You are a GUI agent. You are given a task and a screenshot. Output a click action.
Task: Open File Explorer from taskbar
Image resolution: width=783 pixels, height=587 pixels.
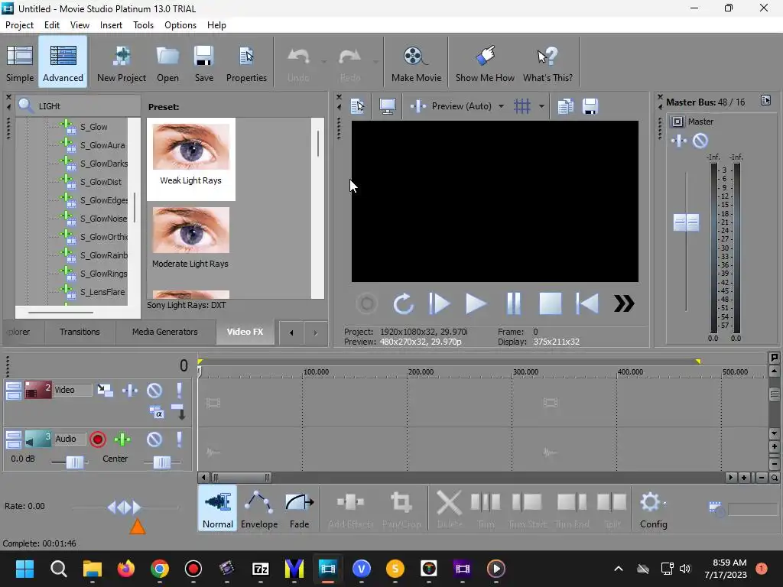pos(92,569)
